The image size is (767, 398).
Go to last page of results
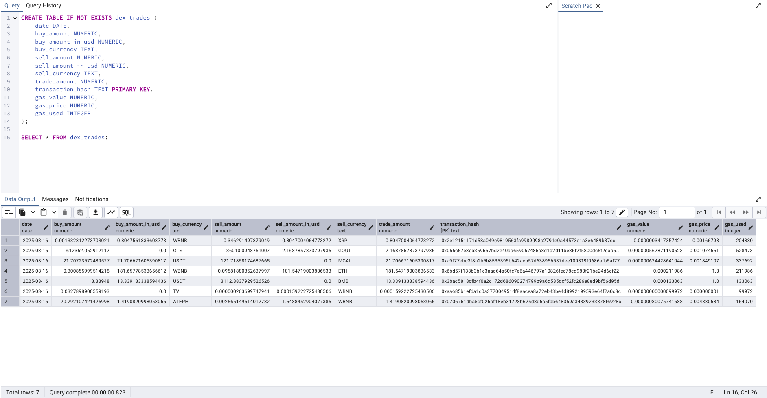point(759,212)
